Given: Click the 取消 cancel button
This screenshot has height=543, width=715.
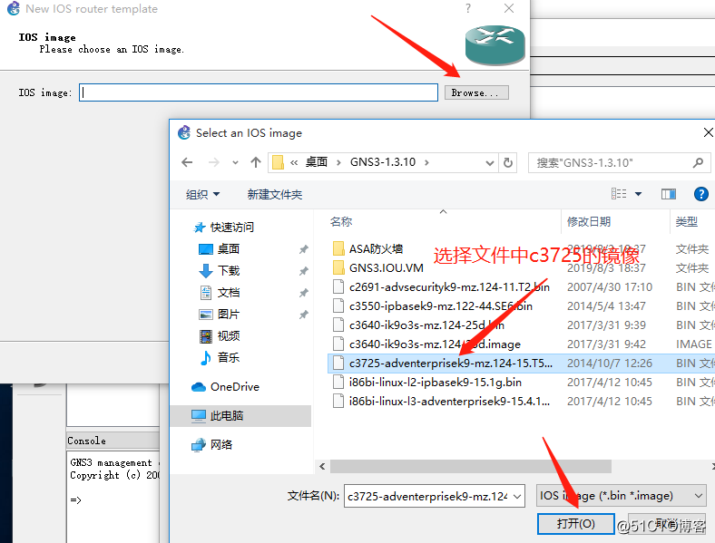Looking at the screenshot, I should [667, 523].
